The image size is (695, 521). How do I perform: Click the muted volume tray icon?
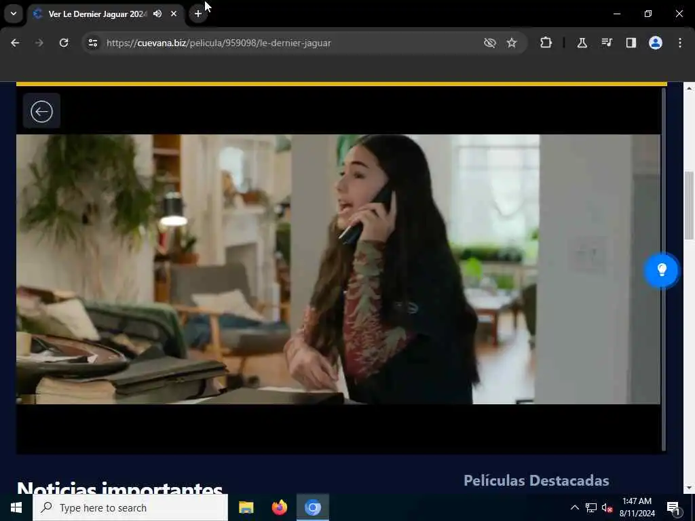coord(607,507)
